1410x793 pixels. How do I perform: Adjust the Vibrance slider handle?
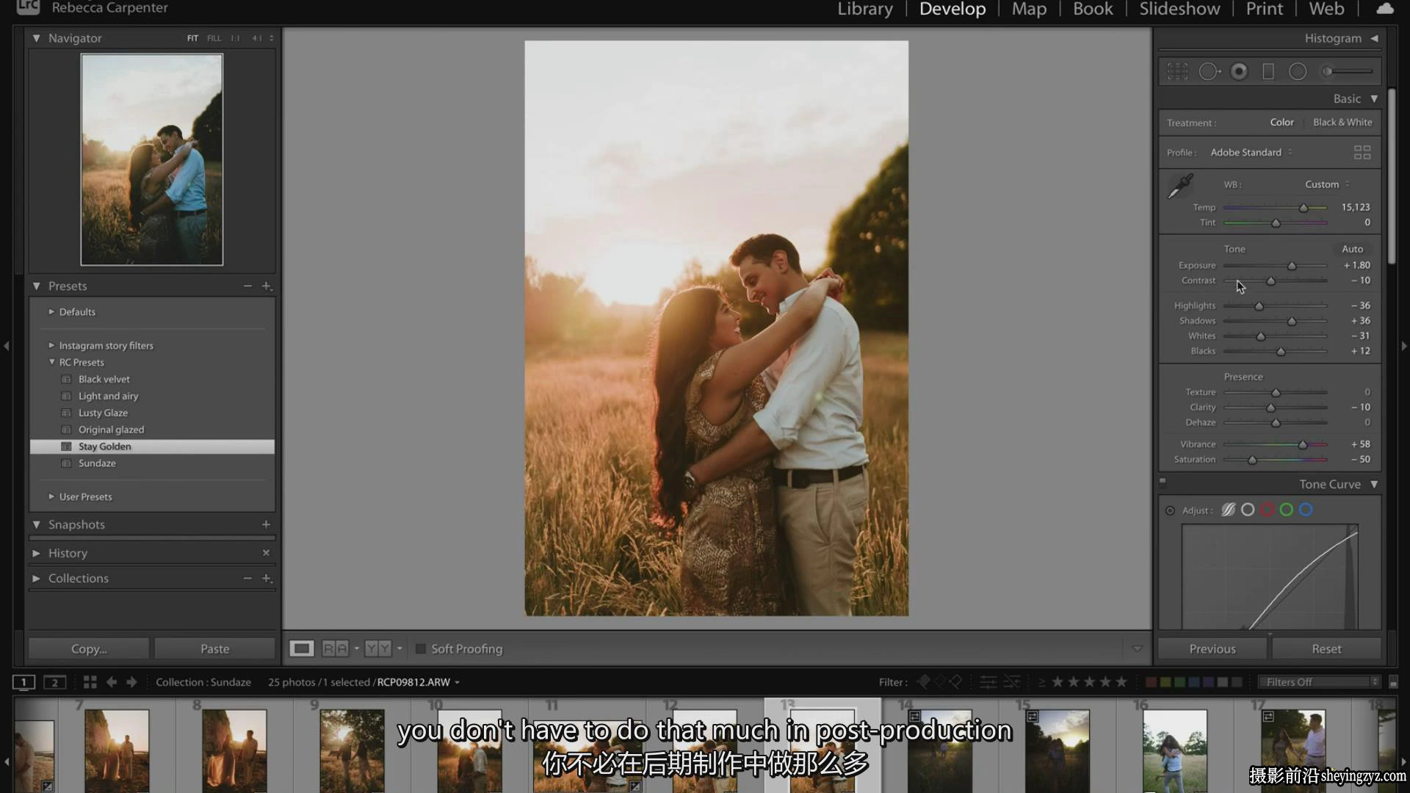[x=1303, y=445]
